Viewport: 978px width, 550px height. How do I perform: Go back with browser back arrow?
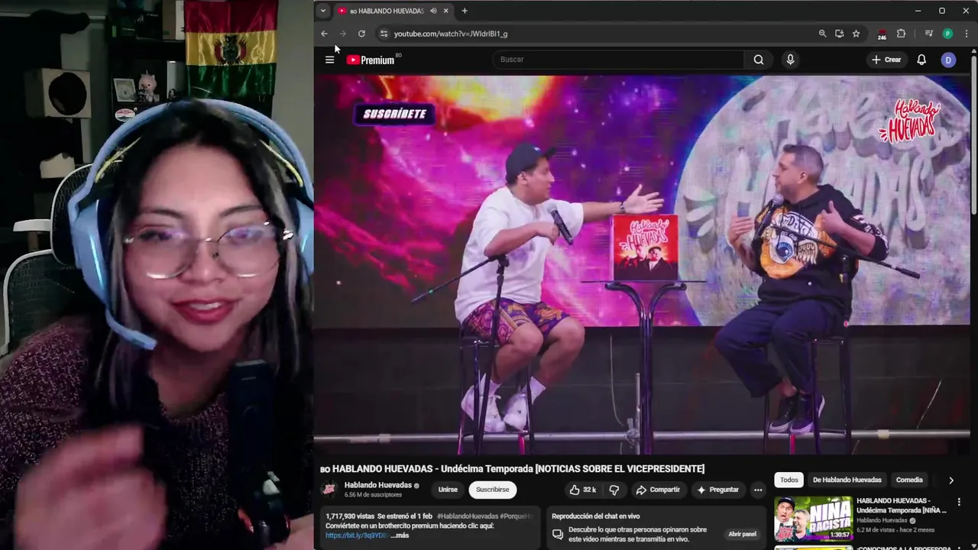pos(324,34)
